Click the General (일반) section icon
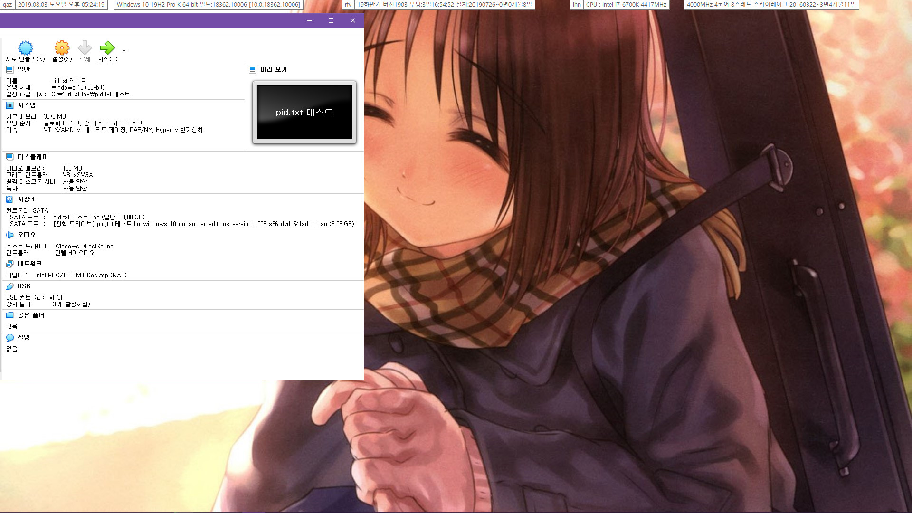Screen dimensions: 912x513 [9, 70]
